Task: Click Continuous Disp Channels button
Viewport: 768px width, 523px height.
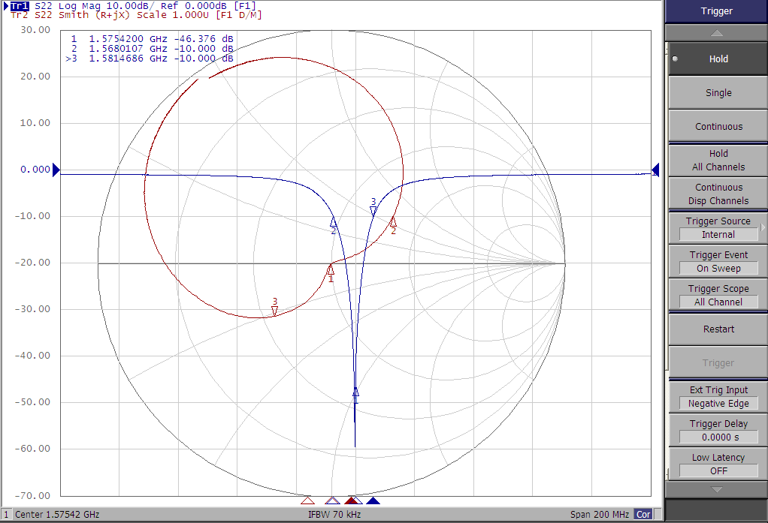Action: click(x=718, y=194)
